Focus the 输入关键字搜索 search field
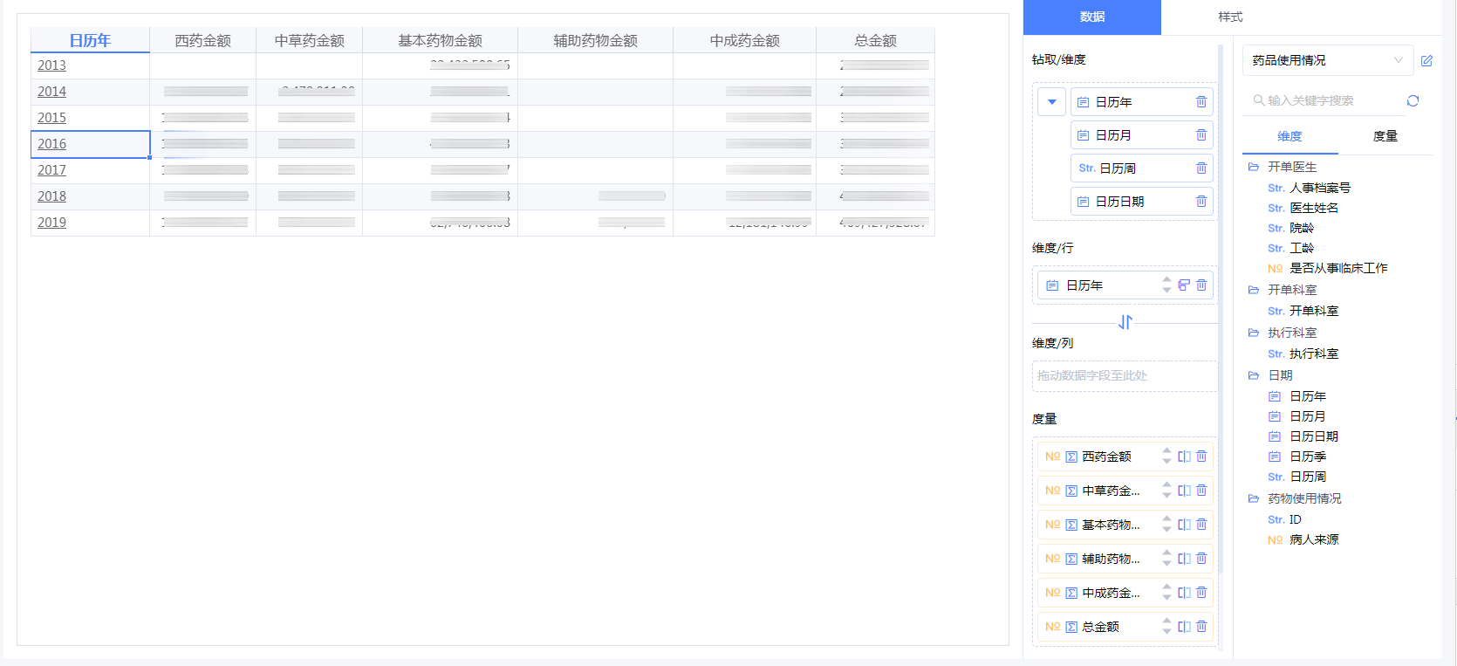Viewport: 1457px width, 666px height. pos(1326,100)
